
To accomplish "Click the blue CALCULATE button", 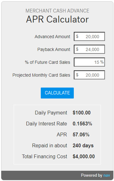I will [x=57, y=93].
